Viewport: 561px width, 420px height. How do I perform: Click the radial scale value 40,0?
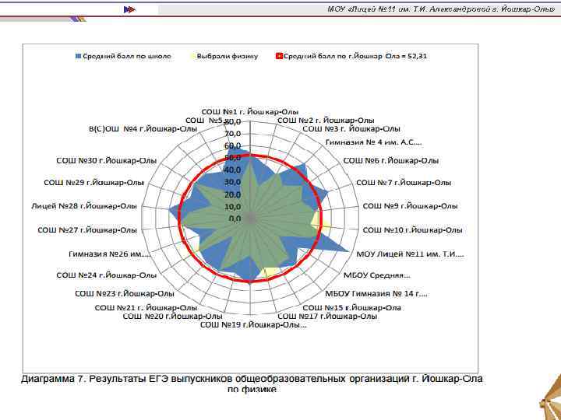point(232,170)
